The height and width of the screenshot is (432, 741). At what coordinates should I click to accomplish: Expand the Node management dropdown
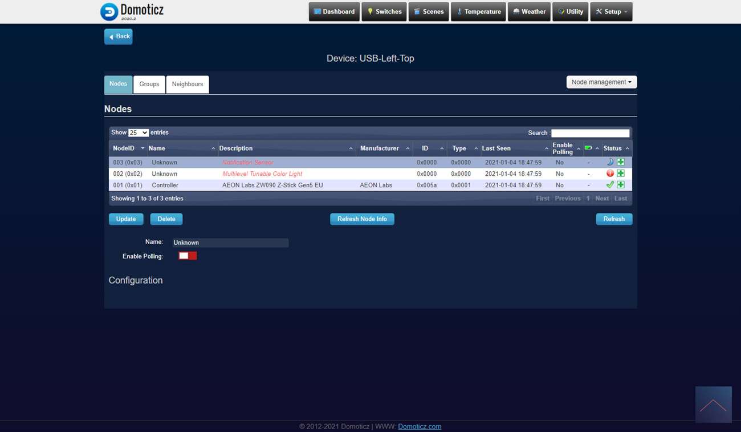(601, 82)
